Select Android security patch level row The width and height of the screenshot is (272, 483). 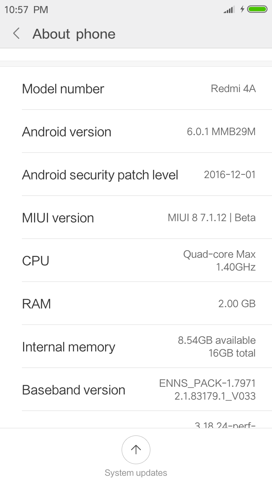tap(136, 175)
